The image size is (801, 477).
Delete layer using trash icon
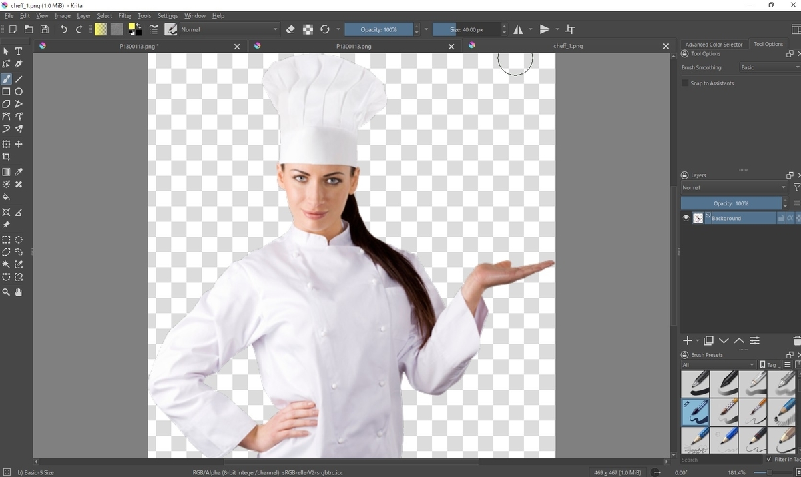[797, 340]
